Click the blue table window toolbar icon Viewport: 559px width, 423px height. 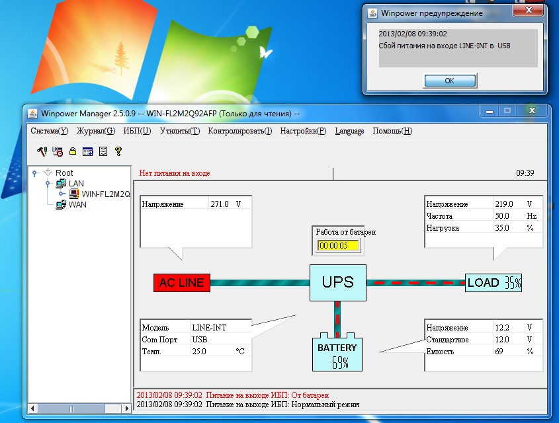tap(87, 151)
